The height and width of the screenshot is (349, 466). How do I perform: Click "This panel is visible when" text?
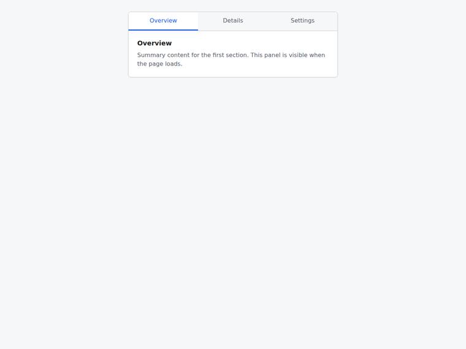tap(288, 55)
